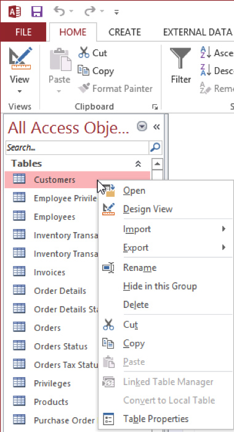Viewport: 234px width, 432px height.
Task: Open the Customize Quick Access Toolbar dropdown
Action: point(116,12)
